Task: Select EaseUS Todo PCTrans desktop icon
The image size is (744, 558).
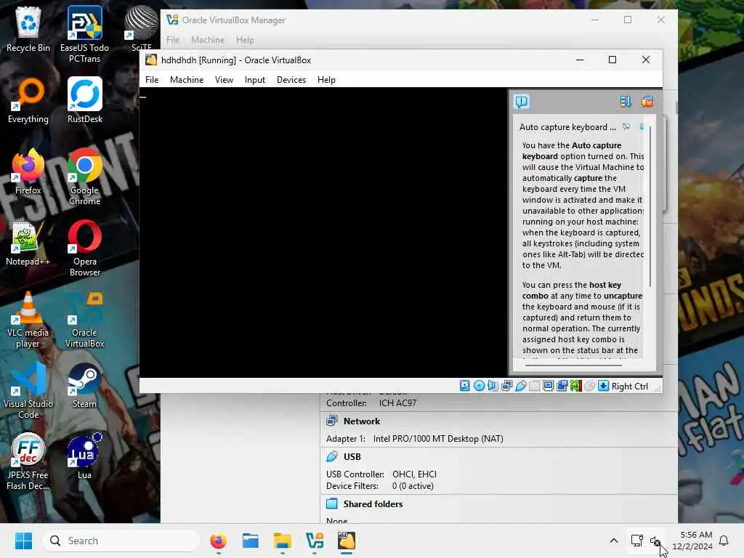Action: pyautogui.click(x=84, y=34)
